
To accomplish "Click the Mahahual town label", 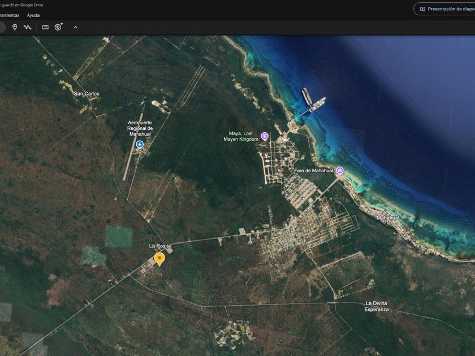I will [x=388, y=218].
